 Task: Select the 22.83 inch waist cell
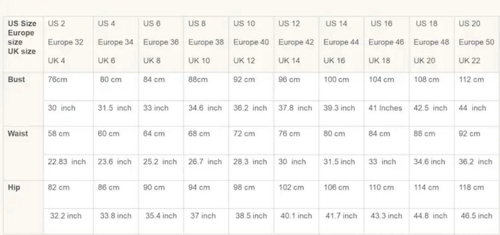click(67, 162)
